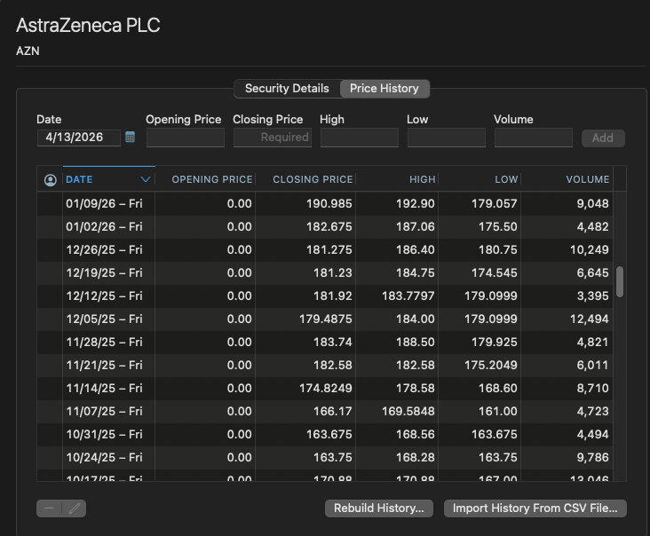Click the AZN ticker symbol text
650x536 pixels.
(28, 51)
